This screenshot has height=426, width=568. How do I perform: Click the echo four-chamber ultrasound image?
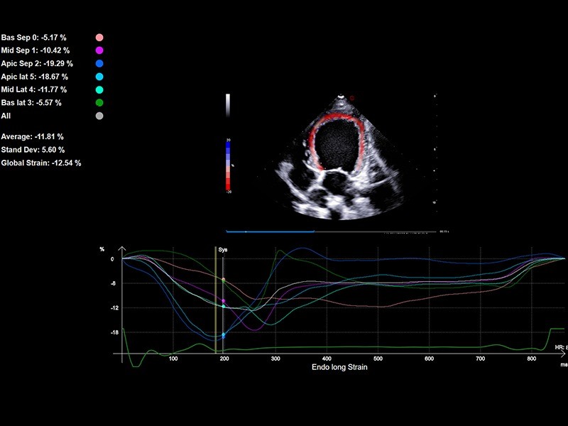pos(340,158)
